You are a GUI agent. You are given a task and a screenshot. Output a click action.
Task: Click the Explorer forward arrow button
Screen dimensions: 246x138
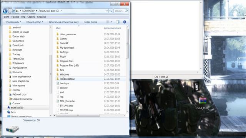(x=10, y=11)
